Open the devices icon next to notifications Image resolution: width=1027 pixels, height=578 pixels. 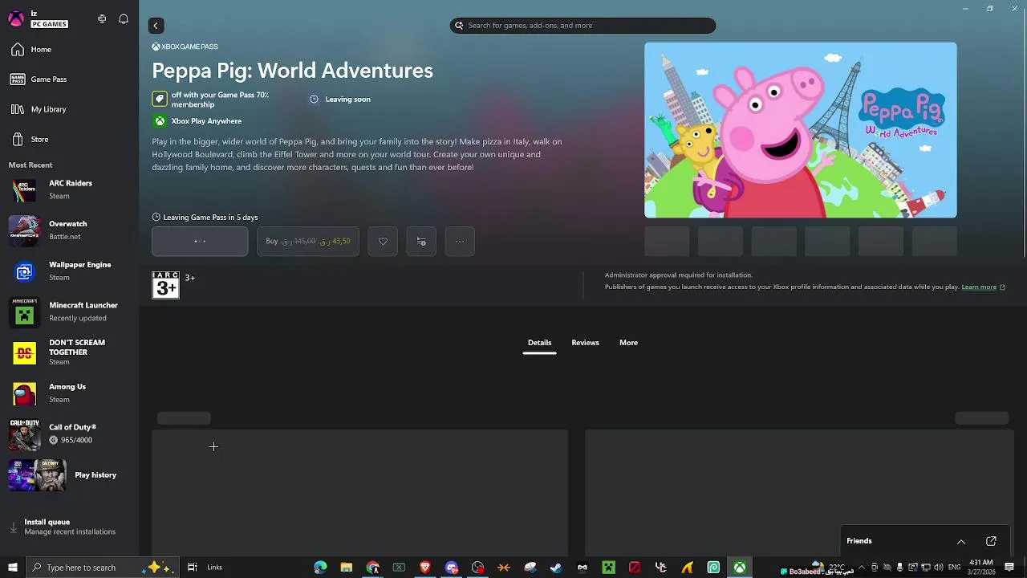(102, 18)
